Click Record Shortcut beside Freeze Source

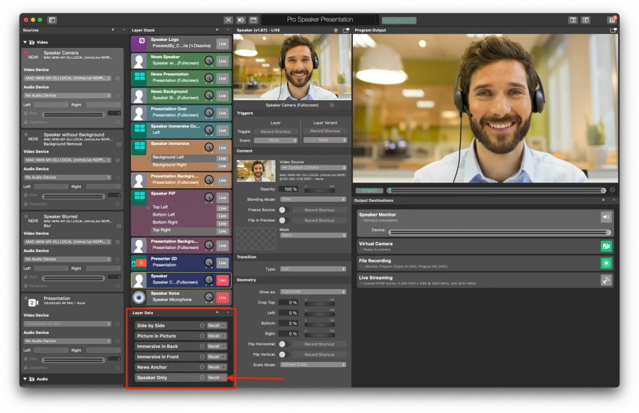(x=319, y=210)
